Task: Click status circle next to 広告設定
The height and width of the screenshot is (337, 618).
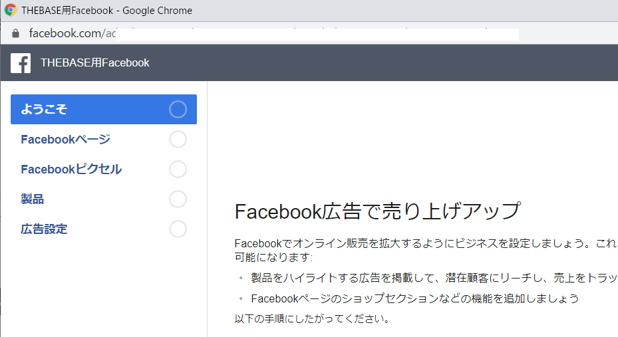Action: pos(178,229)
